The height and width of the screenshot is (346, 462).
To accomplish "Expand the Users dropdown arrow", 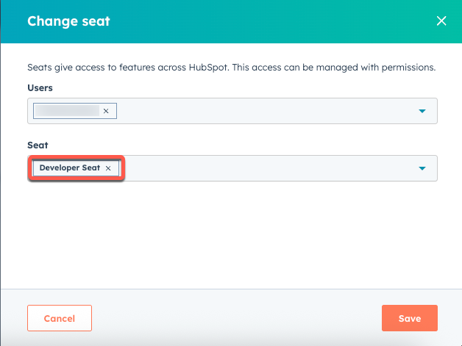I will click(422, 111).
